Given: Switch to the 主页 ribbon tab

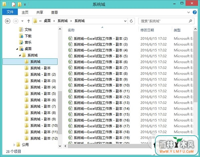Looking at the screenshot, I should coord(25,12).
